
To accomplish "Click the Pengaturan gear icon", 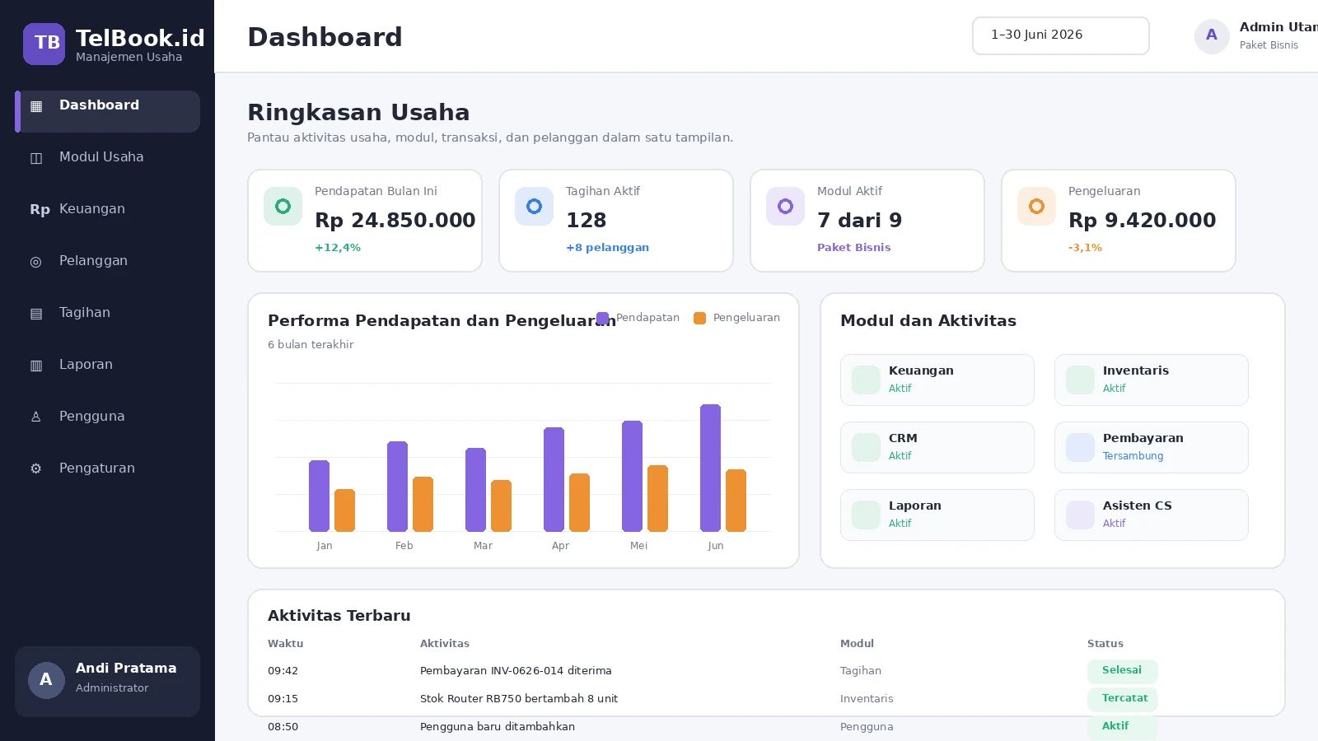I will click(36, 469).
